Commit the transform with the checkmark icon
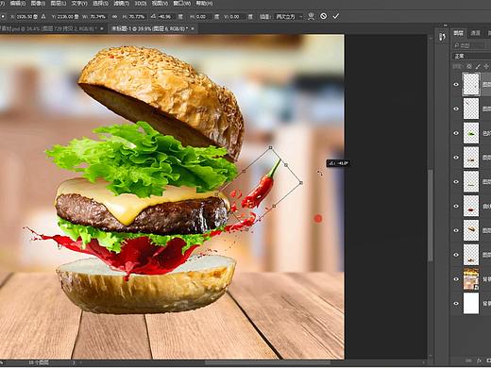This screenshot has height=368, width=491. tap(336, 16)
